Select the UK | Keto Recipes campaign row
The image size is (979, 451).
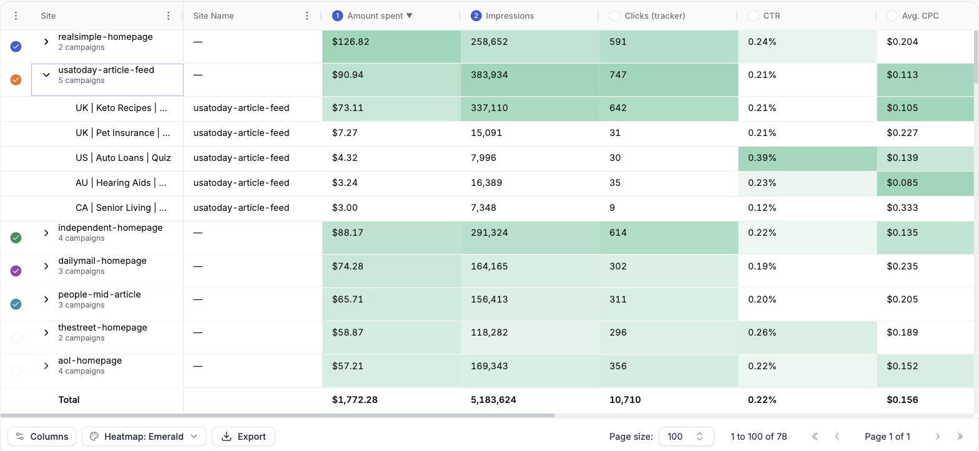pos(487,109)
